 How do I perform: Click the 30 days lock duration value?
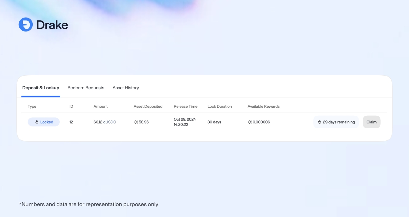(214, 122)
